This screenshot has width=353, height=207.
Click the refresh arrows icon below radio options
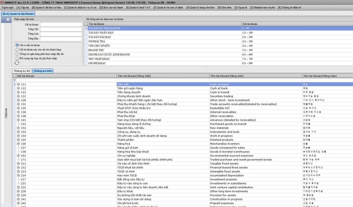coord(17,63)
